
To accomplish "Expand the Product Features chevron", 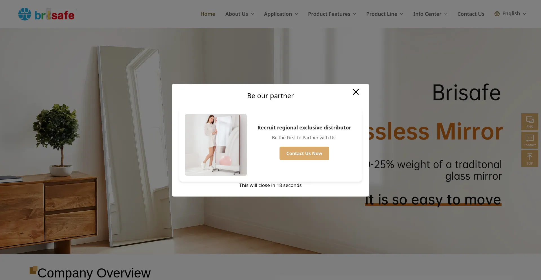I will coord(355,14).
